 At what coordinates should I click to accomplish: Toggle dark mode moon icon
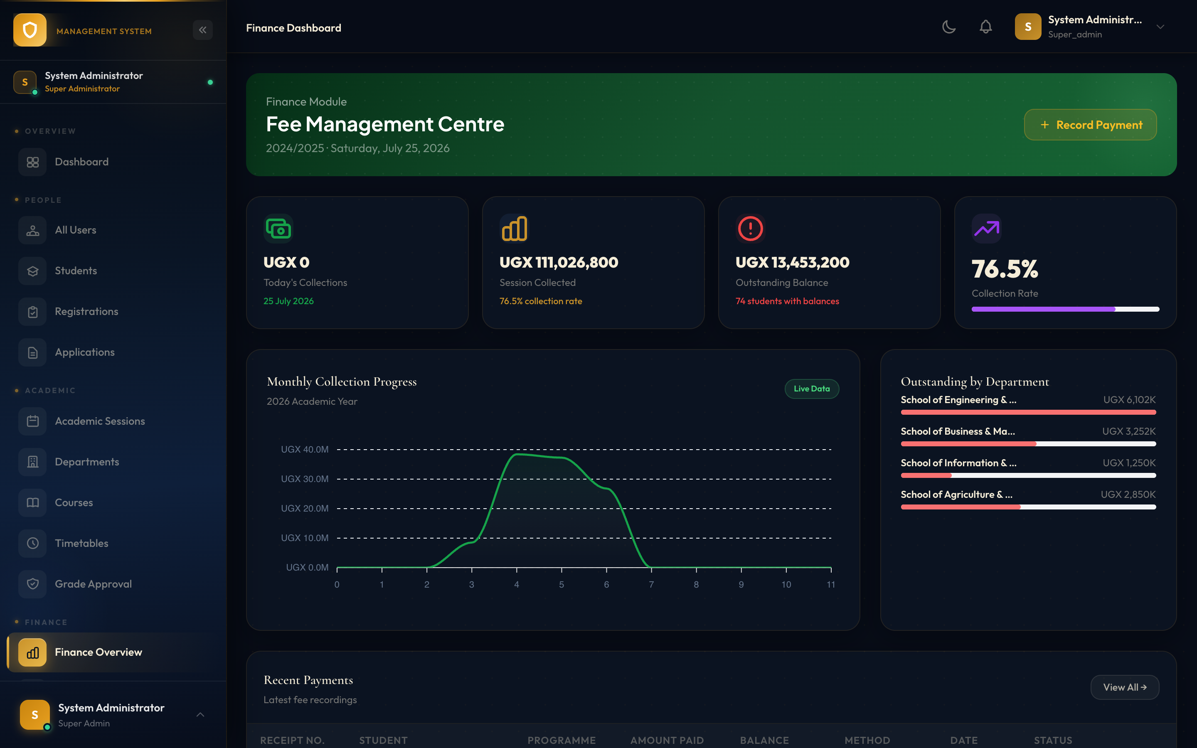(x=949, y=27)
